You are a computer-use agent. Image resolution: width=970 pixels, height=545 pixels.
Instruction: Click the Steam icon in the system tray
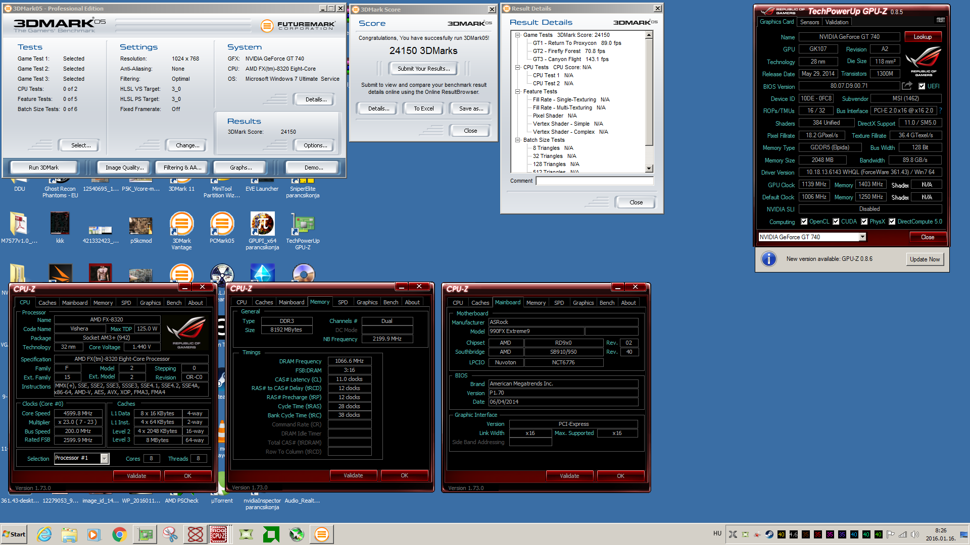coord(769,534)
